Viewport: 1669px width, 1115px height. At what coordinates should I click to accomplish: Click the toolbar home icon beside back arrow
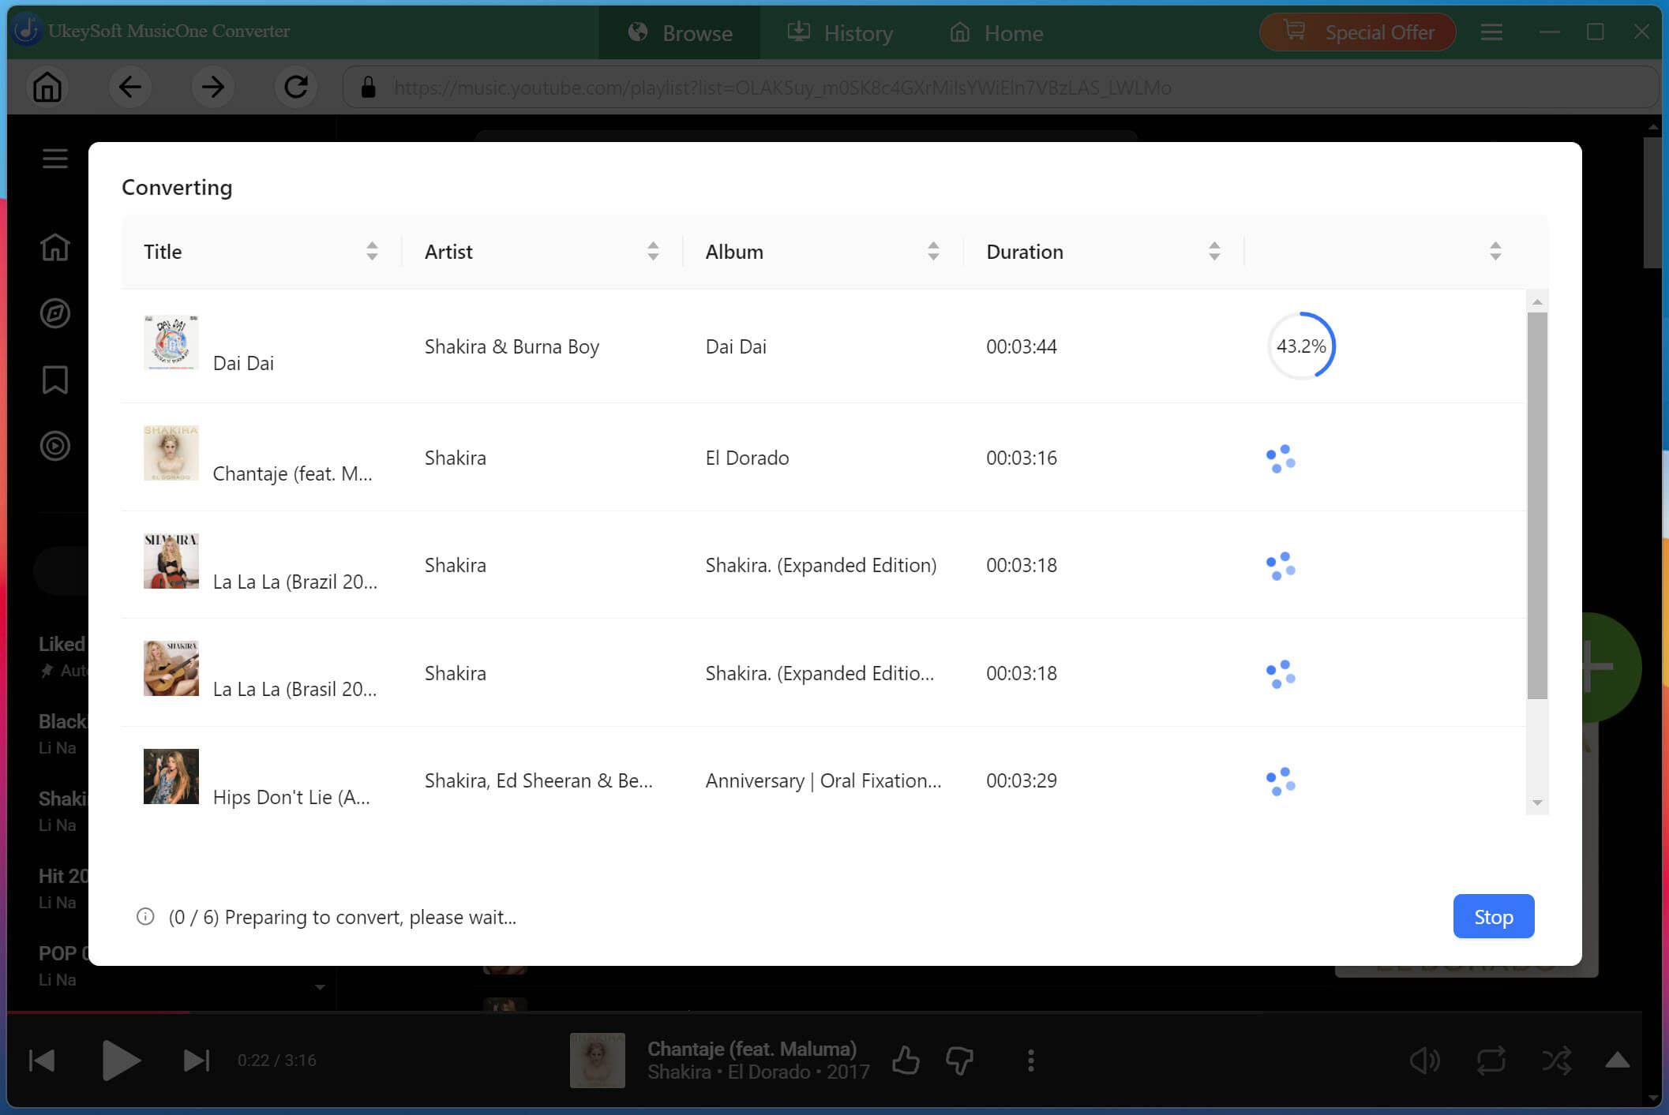(x=47, y=87)
